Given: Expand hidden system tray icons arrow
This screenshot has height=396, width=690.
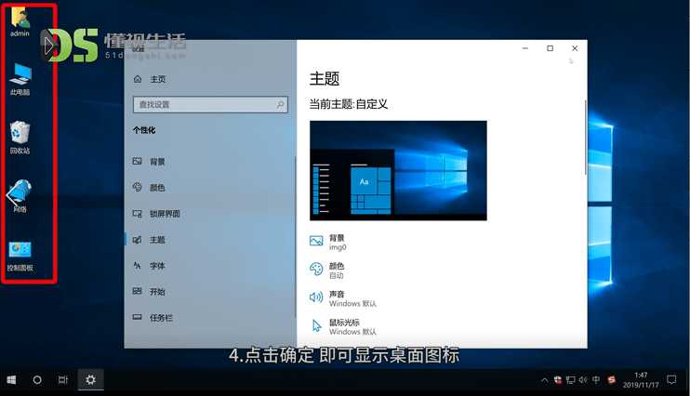Looking at the screenshot, I should [x=545, y=379].
